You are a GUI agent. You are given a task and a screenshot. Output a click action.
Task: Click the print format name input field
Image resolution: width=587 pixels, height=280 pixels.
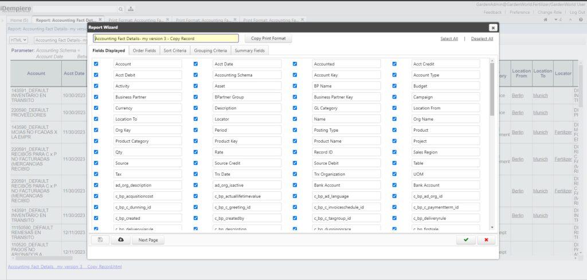click(166, 39)
